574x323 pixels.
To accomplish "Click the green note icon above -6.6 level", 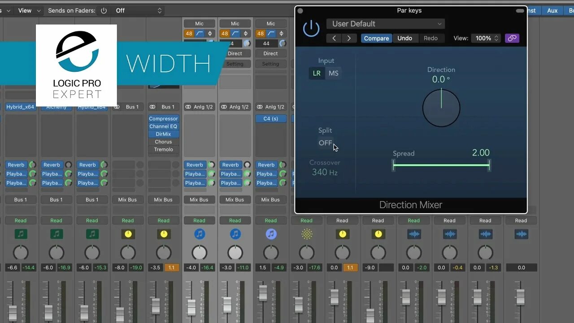I will click(x=21, y=234).
